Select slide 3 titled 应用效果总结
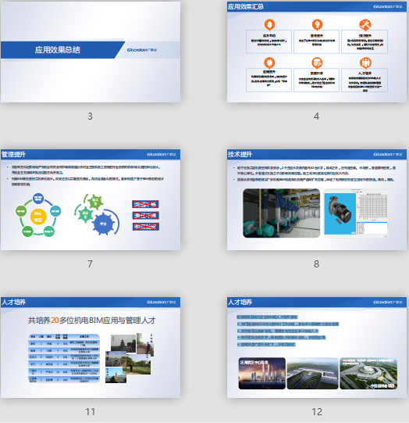Screen dimensions: 409x423 tap(91, 52)
